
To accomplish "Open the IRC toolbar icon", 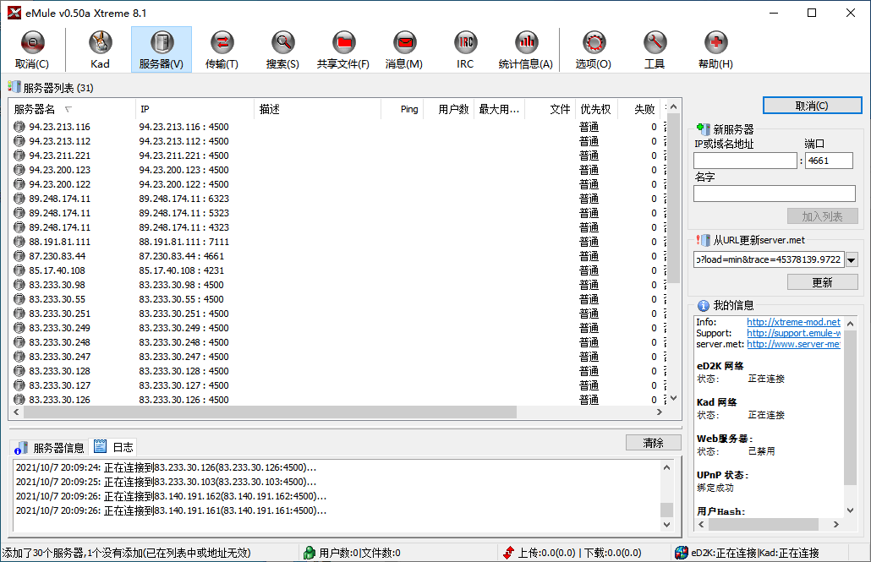I will coord(465,43).
